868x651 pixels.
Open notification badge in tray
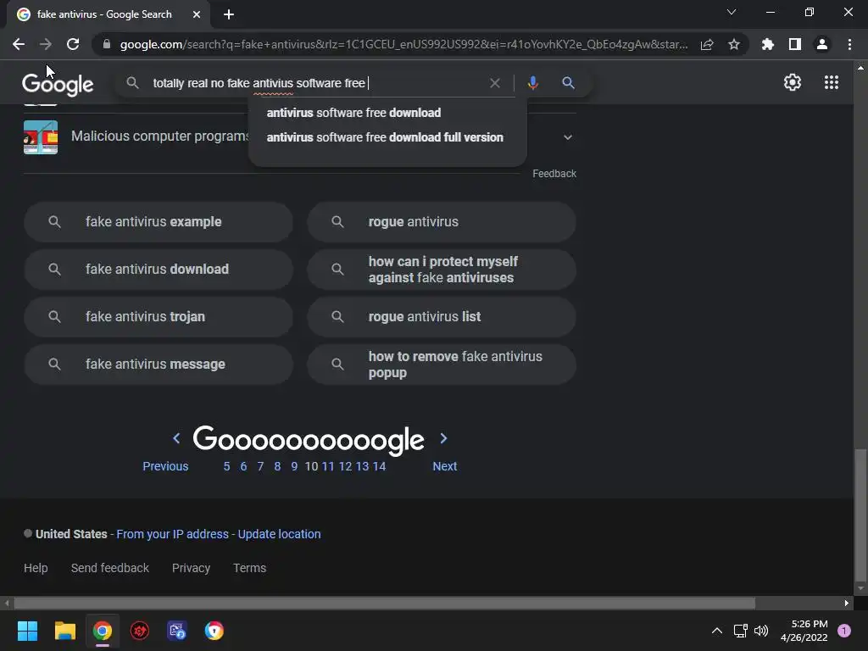click(x=844, y=631)
